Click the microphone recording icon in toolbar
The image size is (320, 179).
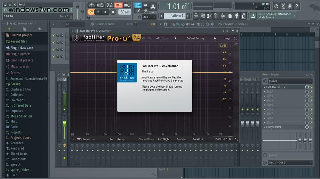(290, 6)
